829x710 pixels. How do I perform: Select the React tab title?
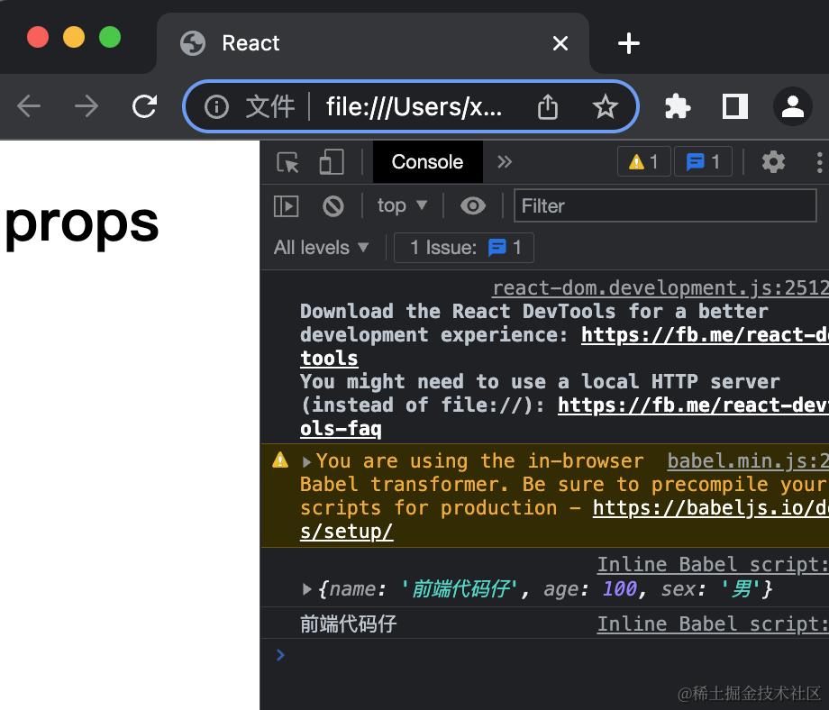click(x=251, y=43)
